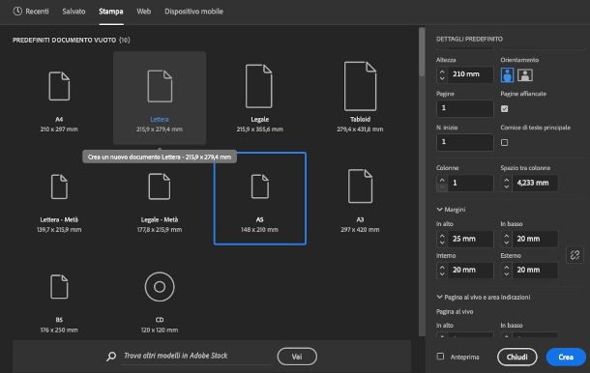Viewport: 590px width, 373px height.
Task: Select the Stampa tab
Action: coord(111,12)
